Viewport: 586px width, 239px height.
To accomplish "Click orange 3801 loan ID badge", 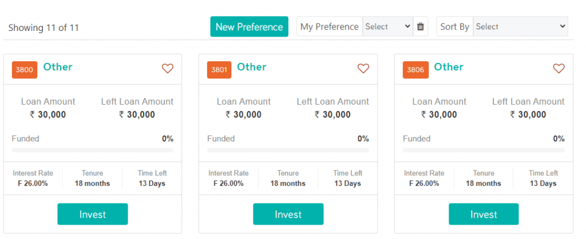I will click(219, 70).
